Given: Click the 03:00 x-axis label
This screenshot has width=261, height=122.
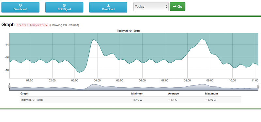Looking at the screenshot, I should (75, 80).
